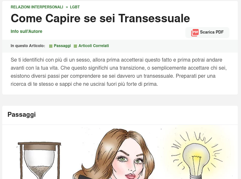Viewport: 241px width, 179px height.
Task: Jump to the Passaggi section link
Action: pyautogui.click(x=62, y=46)
